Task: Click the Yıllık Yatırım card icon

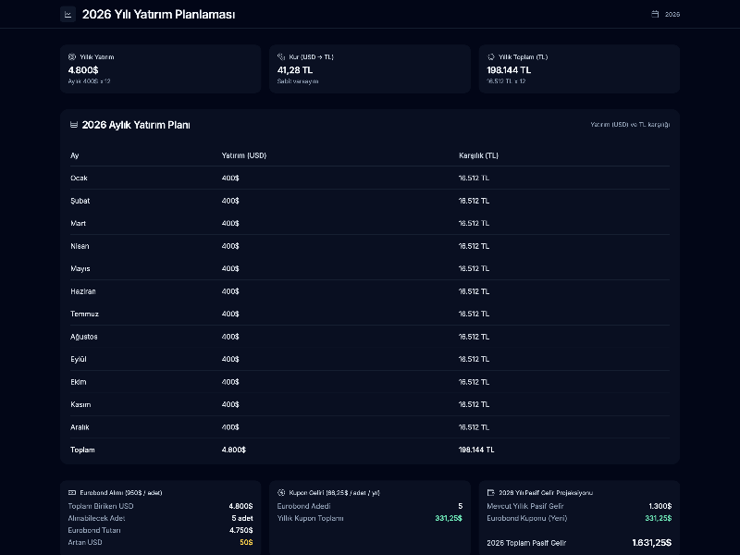Action: pyautogui.click(x=72, y=57)
